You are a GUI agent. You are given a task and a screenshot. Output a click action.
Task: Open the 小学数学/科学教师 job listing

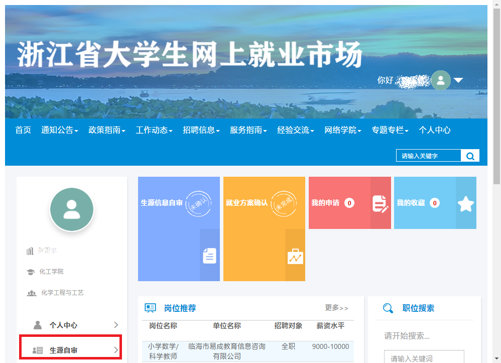tap(163, 351)
